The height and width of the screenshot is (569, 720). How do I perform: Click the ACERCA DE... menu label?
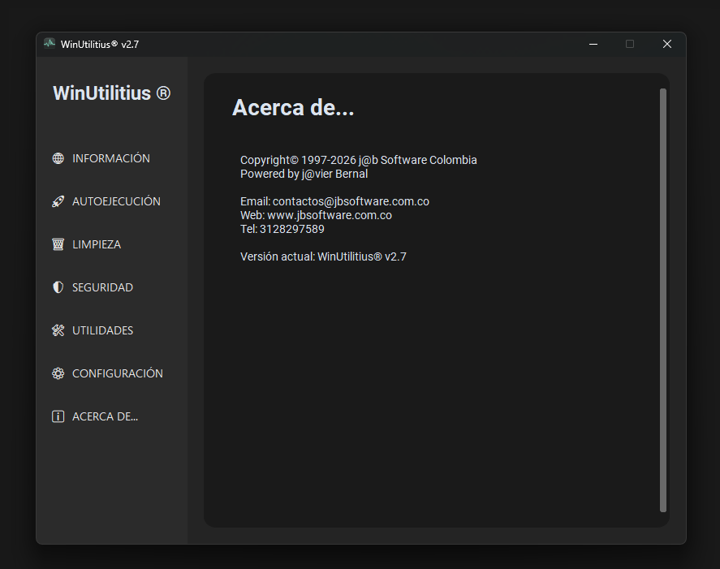pyautogui.click(x=106, y=416)
